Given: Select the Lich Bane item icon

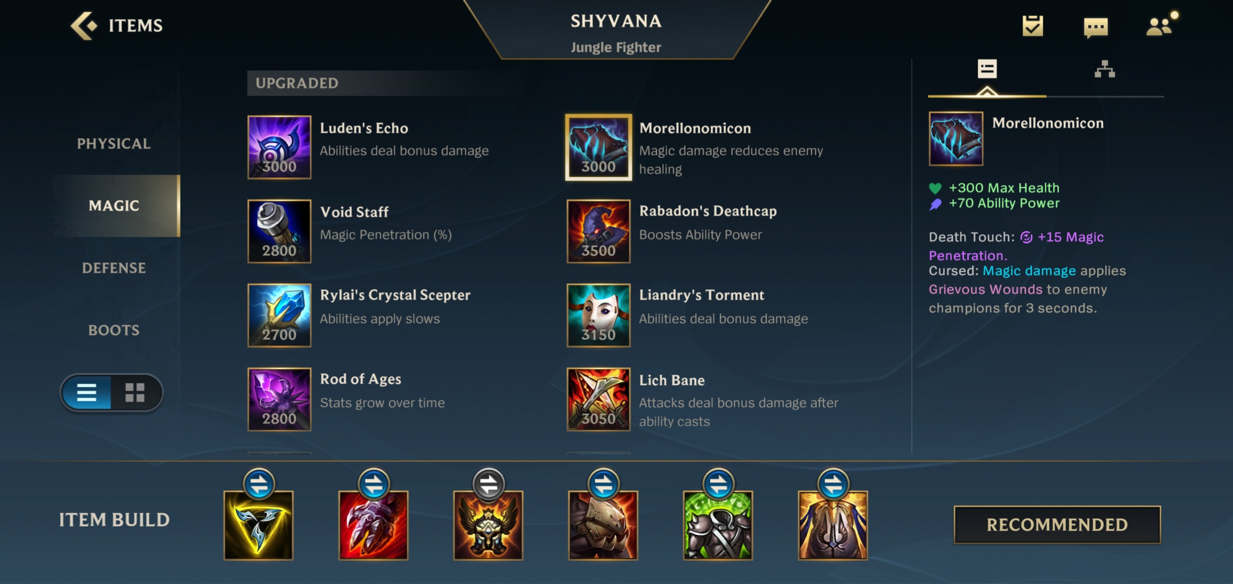Looking at the screenshot, I should tap(599, 399).
